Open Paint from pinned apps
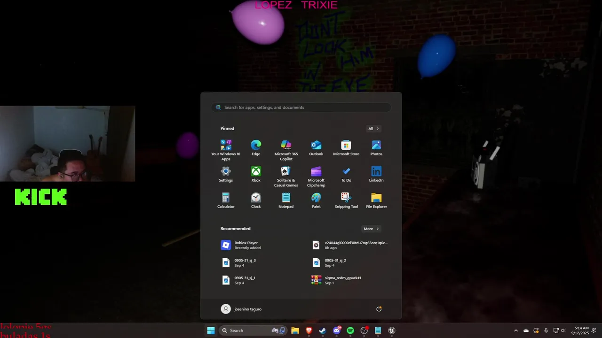 click(x=316, y=200)
